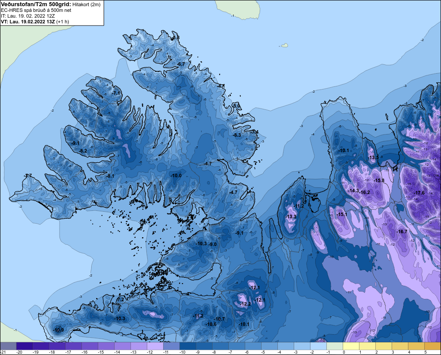
Task: Click the -21 legend scale label
Action: [x=3, y=352]
